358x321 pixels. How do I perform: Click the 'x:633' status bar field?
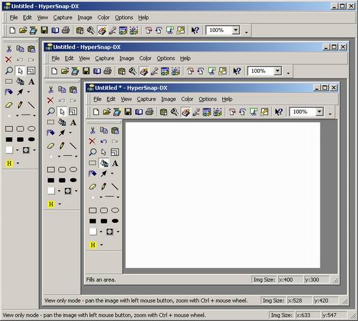pos(308,316)
